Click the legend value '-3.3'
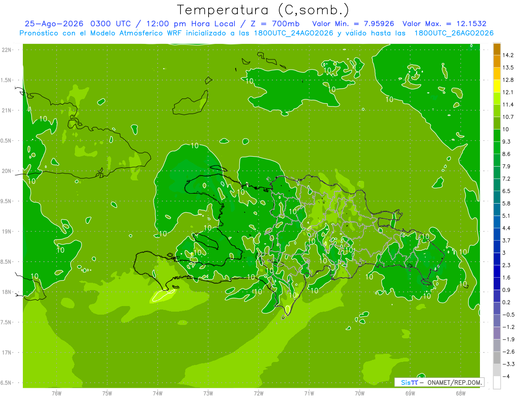 click(508, 364)
